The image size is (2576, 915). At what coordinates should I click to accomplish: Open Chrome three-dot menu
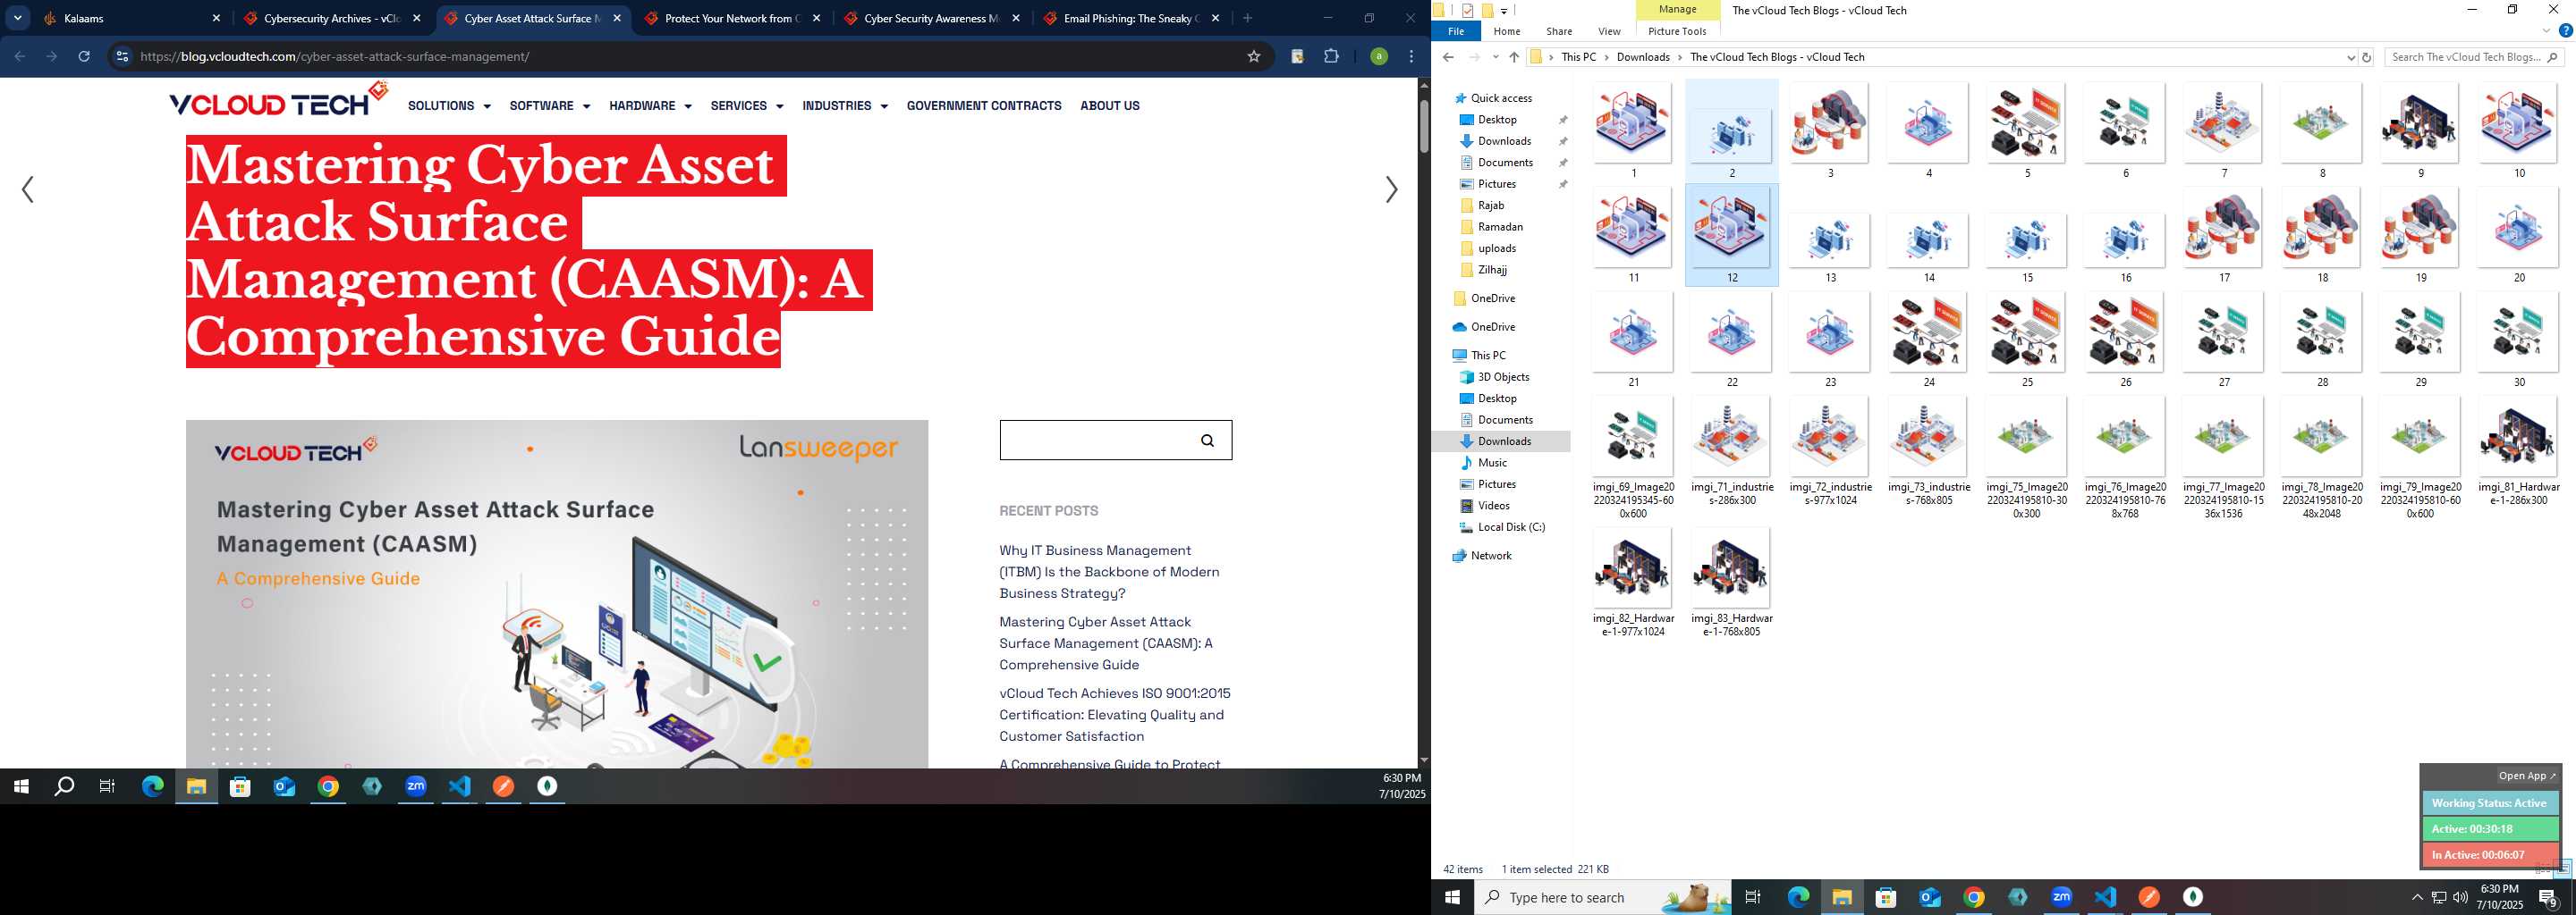pos(1411,56)
